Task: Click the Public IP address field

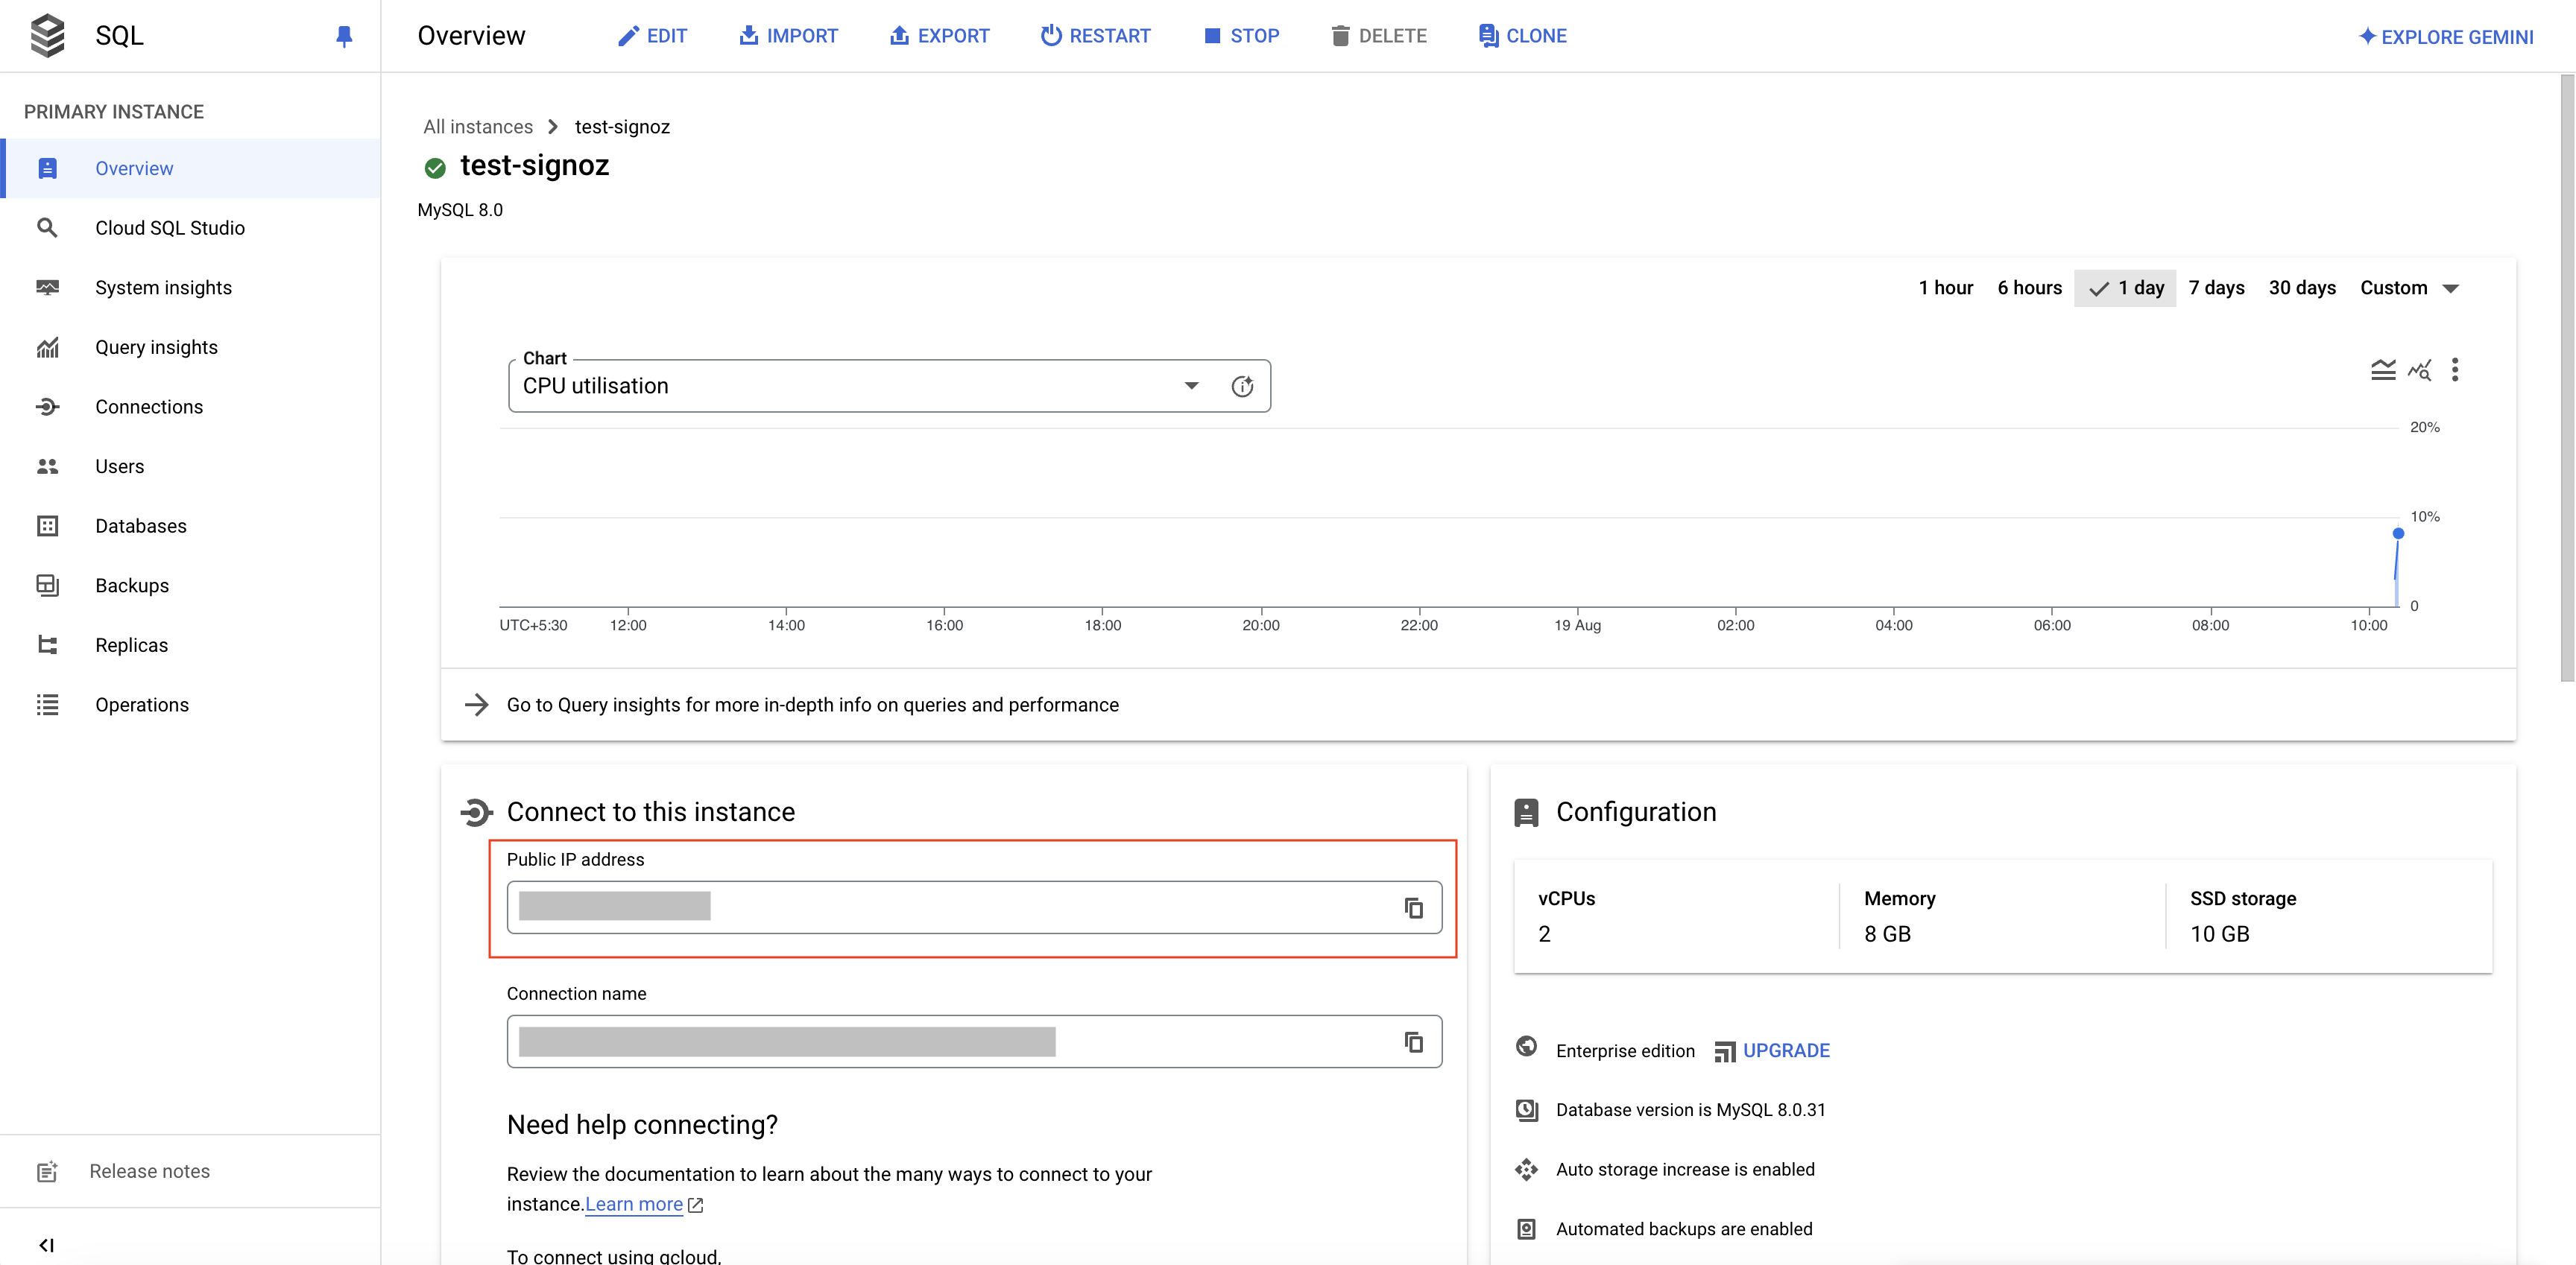Action: point(973,907)
